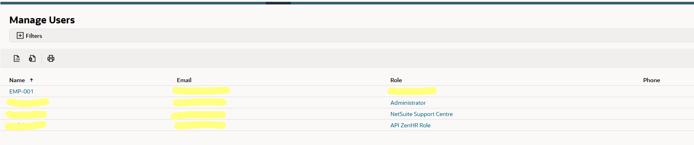This screenshot has height=145, width=694.
Task: Open the highlighted name in Administrator row
Action: click(28, 102)
